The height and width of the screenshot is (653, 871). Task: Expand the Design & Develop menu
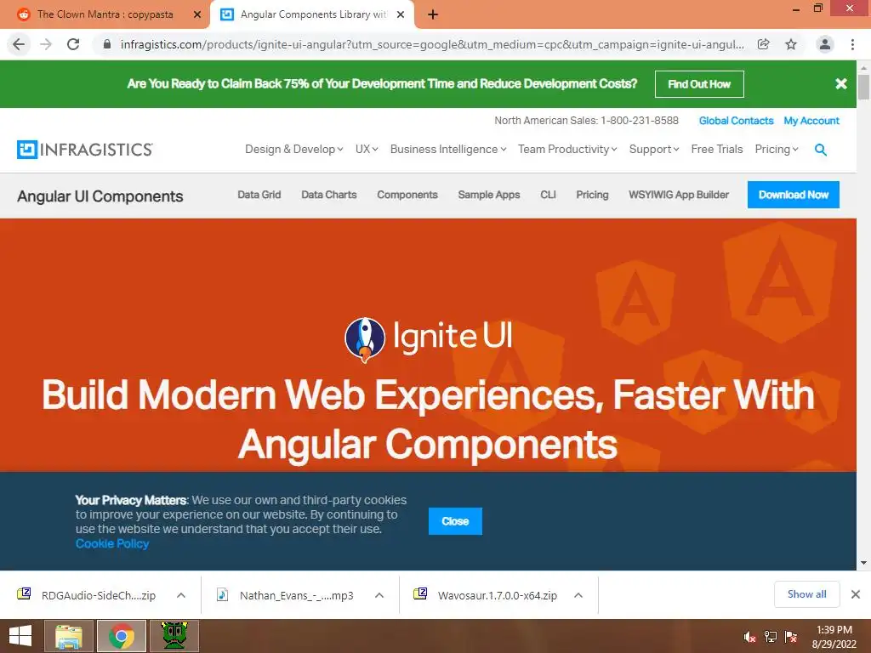(293, 150)
